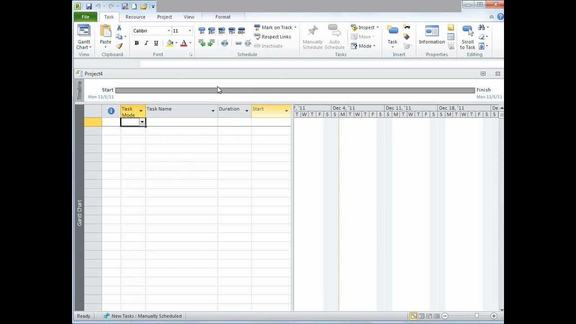The height and width of the screenshot is (324, 576).
Task: Save the project using the floppy icon
Action: tap(89, 6)
